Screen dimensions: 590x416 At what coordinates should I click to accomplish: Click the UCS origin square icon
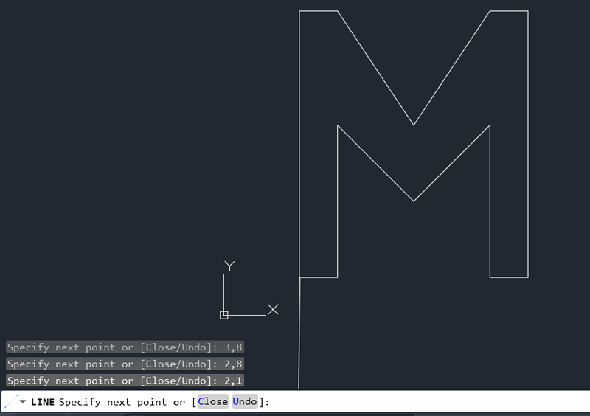click(224, 315)
